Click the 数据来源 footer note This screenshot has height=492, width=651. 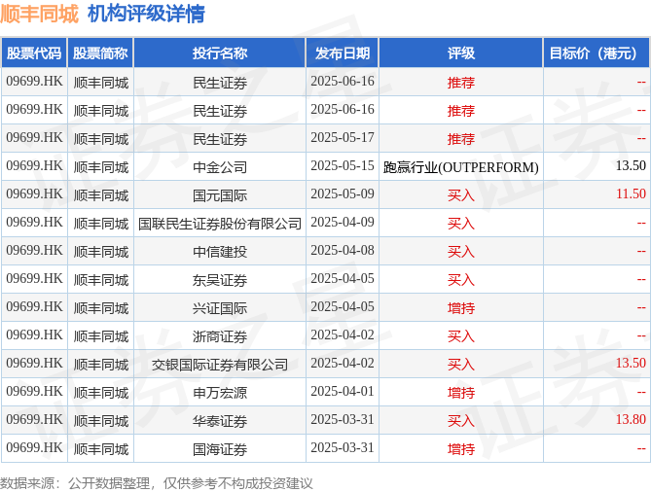(156, 483)
